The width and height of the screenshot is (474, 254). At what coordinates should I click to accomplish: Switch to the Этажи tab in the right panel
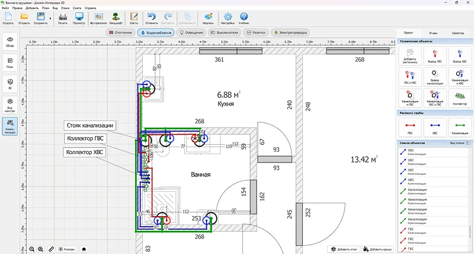433,33
